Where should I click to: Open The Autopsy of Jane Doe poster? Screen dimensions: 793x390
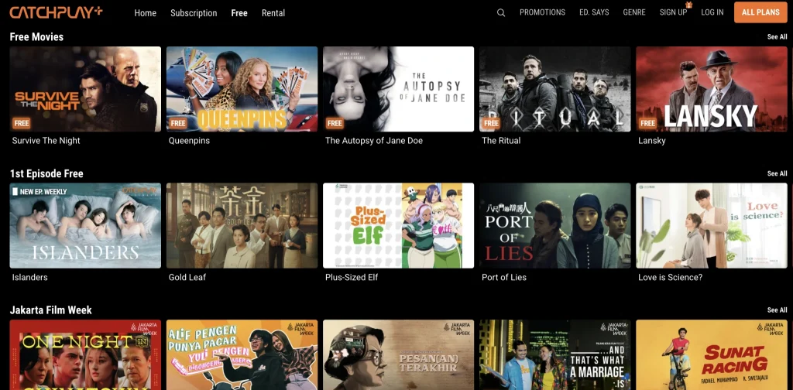click(x=399, y=89)
